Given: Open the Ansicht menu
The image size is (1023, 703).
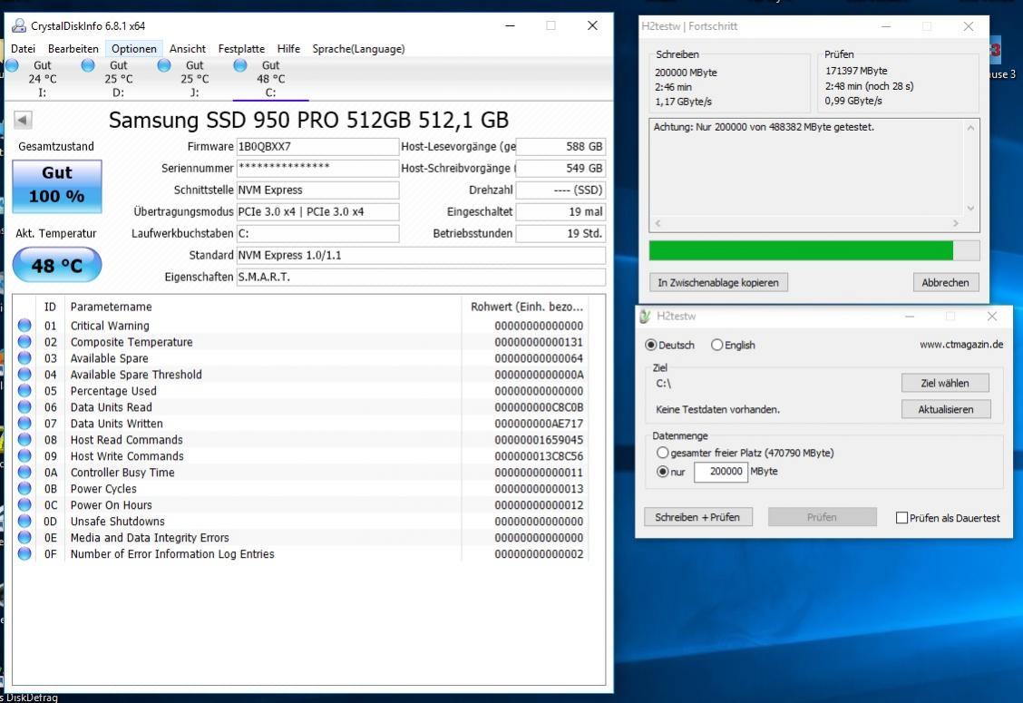Looking at the screenshot, I should pos(187,49).
